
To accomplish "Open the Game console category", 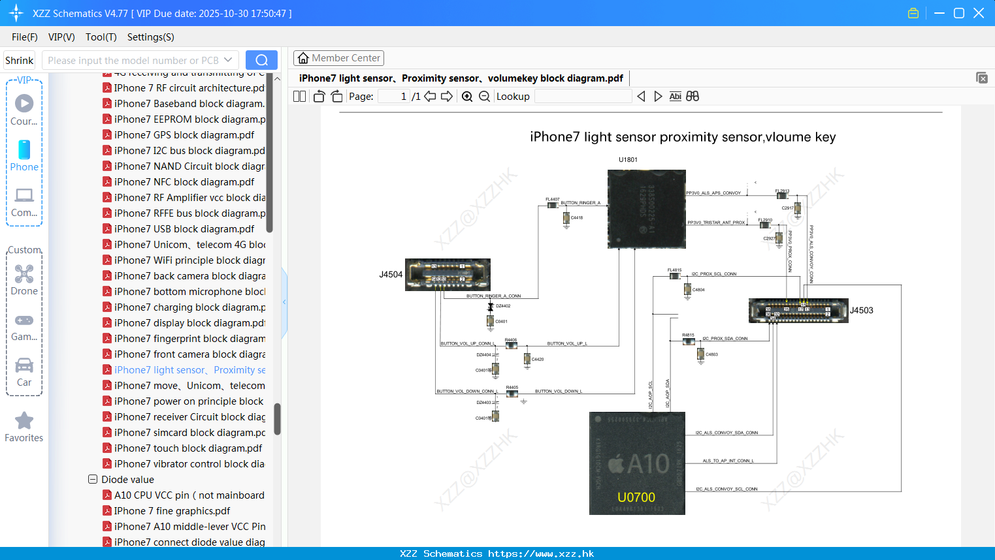I will tap(24, 326).
